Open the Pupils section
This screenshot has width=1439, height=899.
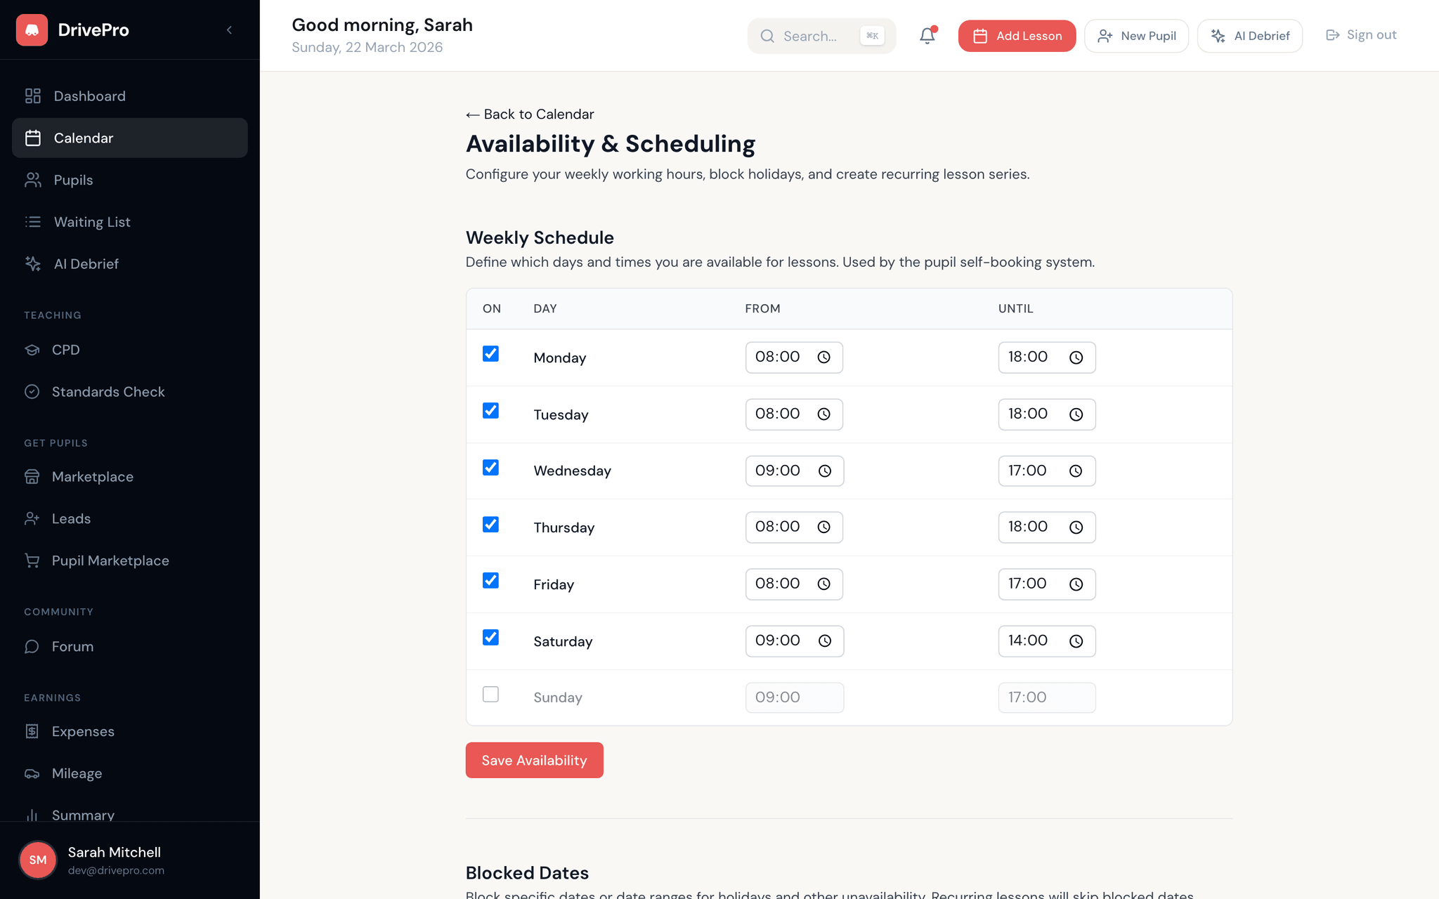click(x=72, y=180)
